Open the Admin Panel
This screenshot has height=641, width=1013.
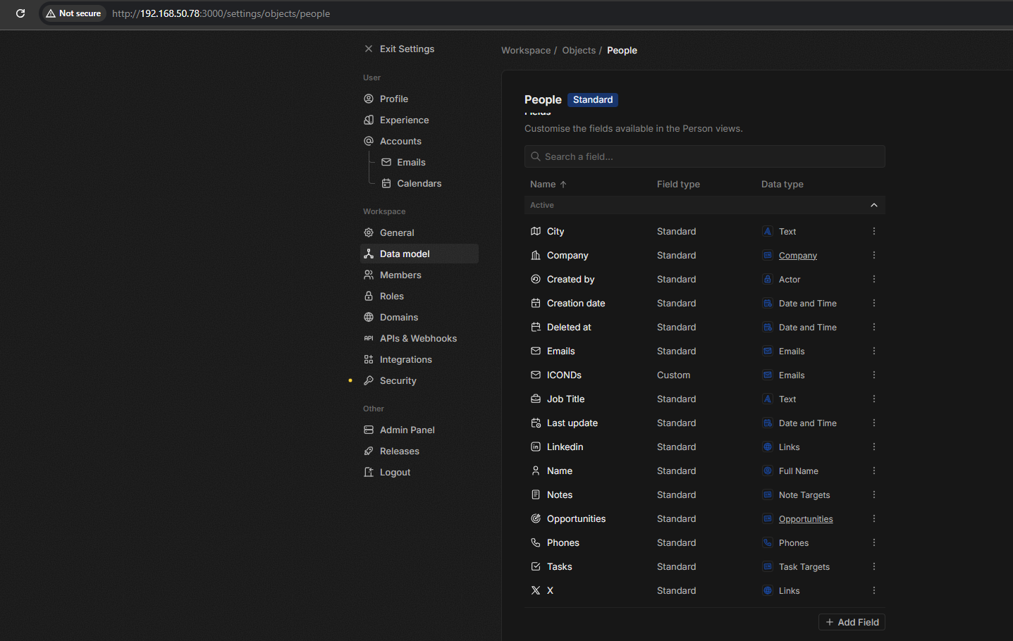pos(419,430)
